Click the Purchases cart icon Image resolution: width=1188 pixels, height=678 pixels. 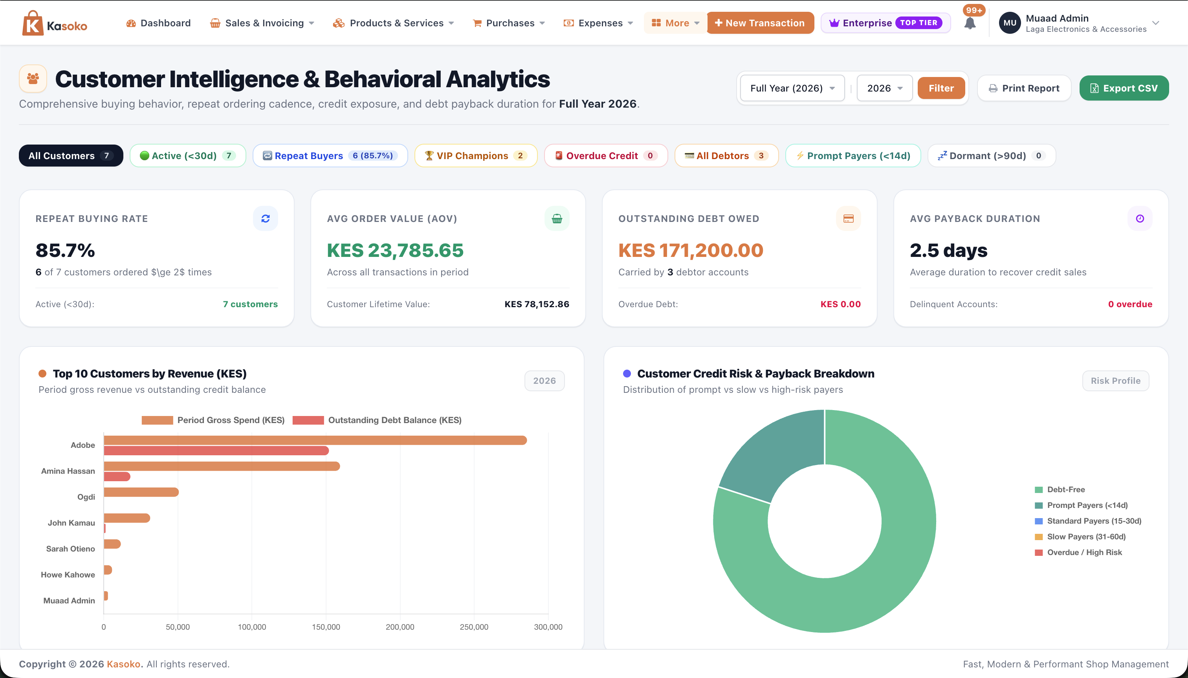(x=477, y=23)
